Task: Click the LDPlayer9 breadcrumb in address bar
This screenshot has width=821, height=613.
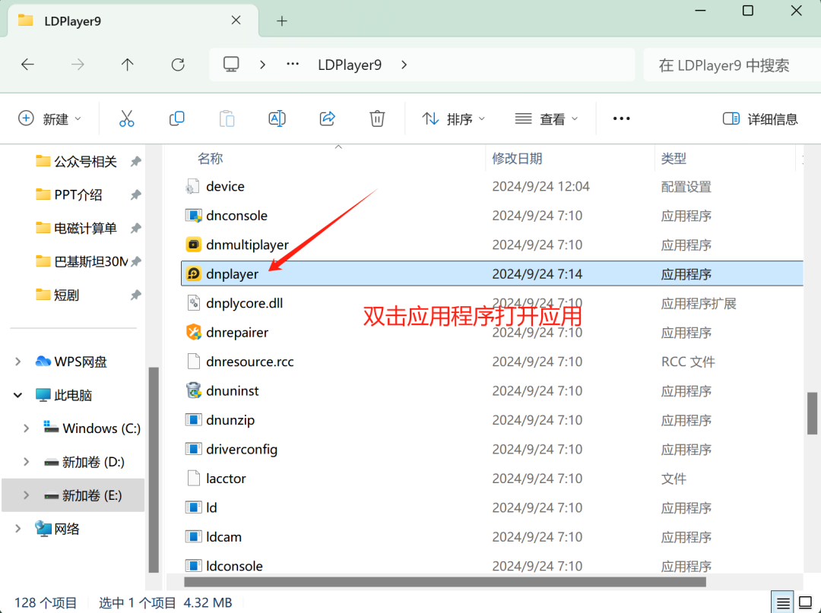Action: pyautogui.click(x=350, y=65)
